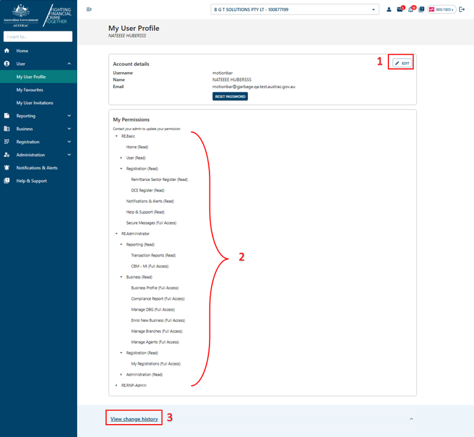Select My User Profile menu item
The image size is (474, 437).
38,77
